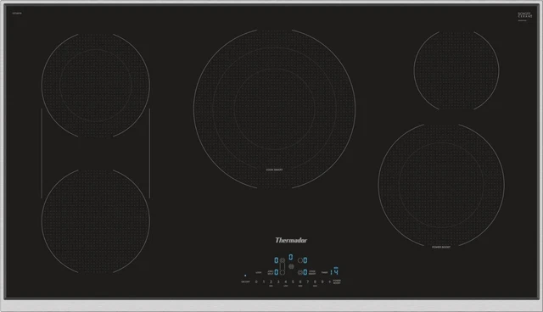This screenshot has width=543, height=312.
Task: Tap the front-right burner level display
Action: click(305, 272)
